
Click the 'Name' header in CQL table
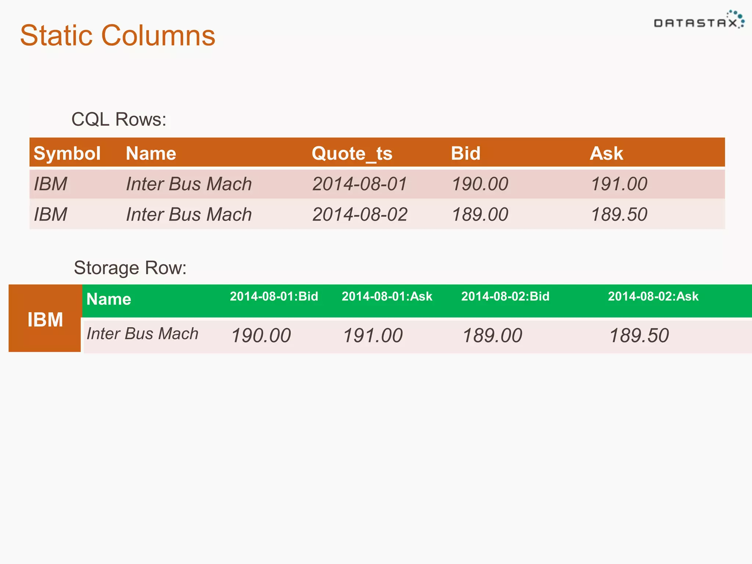(151, 153)
